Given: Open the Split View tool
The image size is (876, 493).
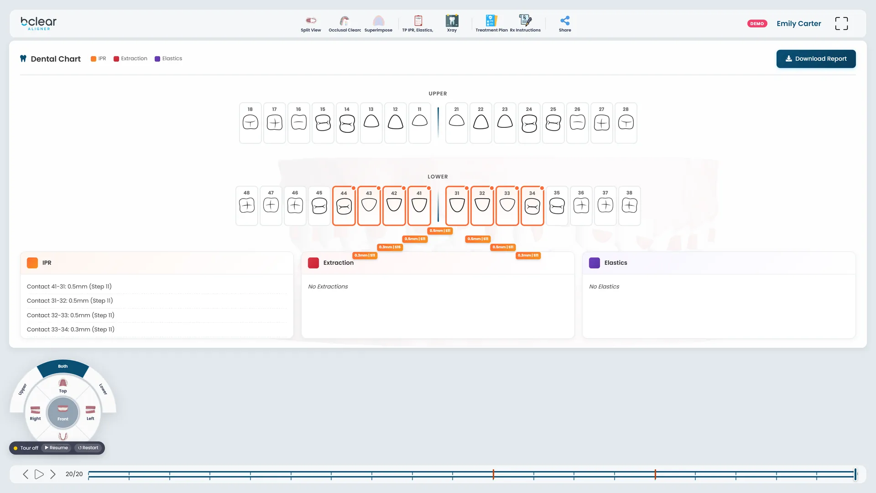Looking at the screenshot, I should [x=311, y=24].
